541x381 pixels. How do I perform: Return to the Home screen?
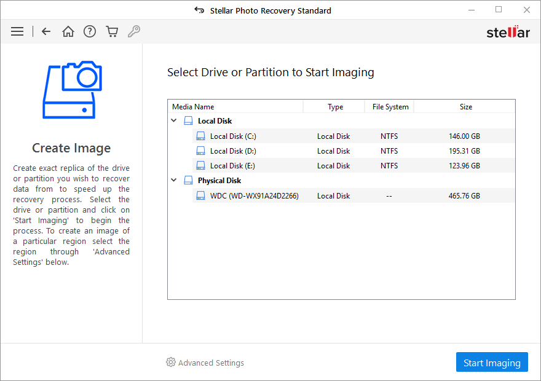[68, 31]
